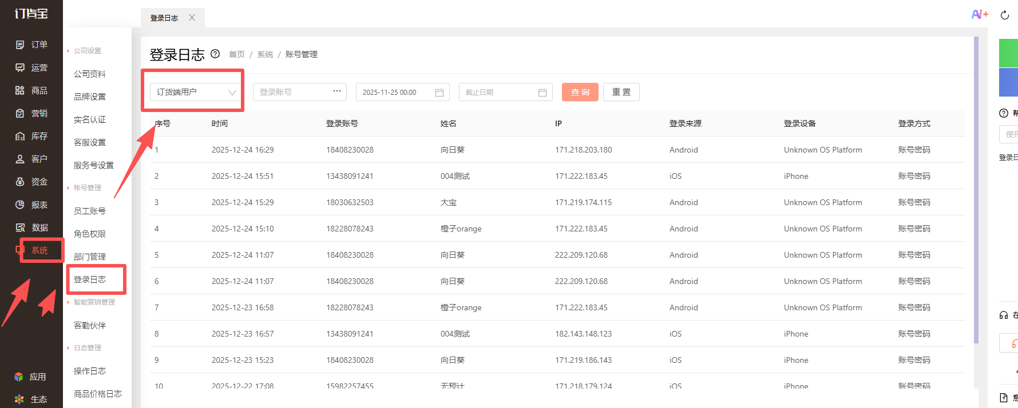Collapse the 智能营销管理 menu group
Viewport: 1018px width, 408px height.
91,302
